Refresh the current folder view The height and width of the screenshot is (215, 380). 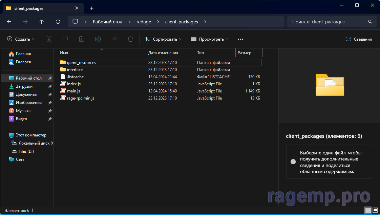(x=58, y=22)
